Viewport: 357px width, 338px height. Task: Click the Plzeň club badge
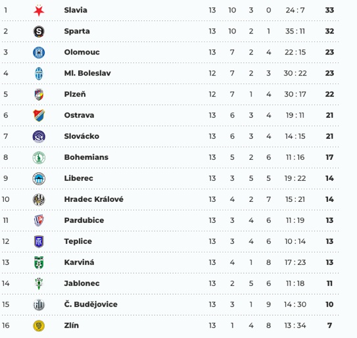coord(39,94)
